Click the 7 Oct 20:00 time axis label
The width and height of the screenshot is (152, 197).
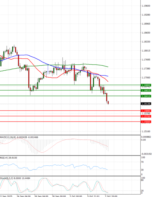(x=110, y=196)
